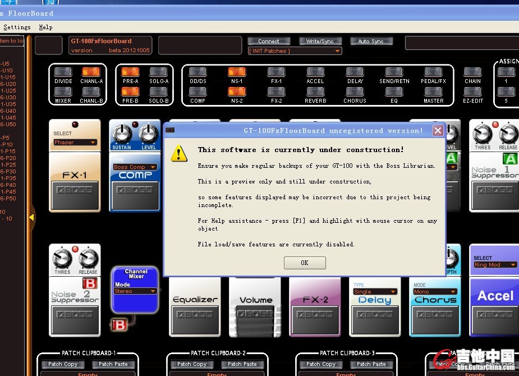Click the FX-2 pedal footswitch
The image size is (519, 376).
315,320
